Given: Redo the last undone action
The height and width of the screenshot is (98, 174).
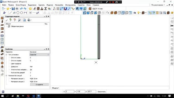Looking at the screenshot, I should point(25,9).
